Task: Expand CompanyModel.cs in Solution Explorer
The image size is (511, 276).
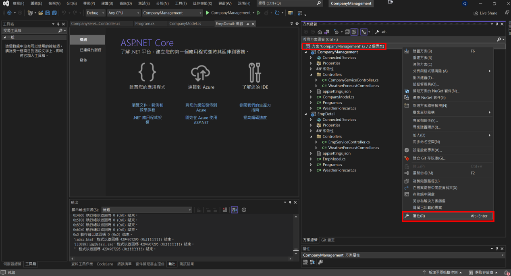Action: coord(311,97)
